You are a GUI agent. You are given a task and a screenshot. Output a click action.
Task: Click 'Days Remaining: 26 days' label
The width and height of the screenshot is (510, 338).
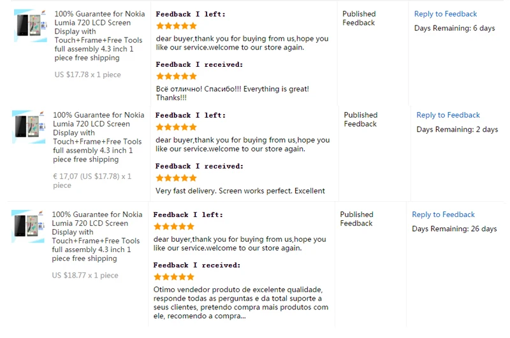454,229
